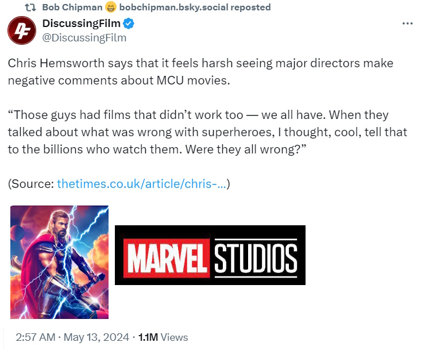Screen dimensions: 425x350
Task: Open the Thor poster image
Action: (x=59, y=262)
